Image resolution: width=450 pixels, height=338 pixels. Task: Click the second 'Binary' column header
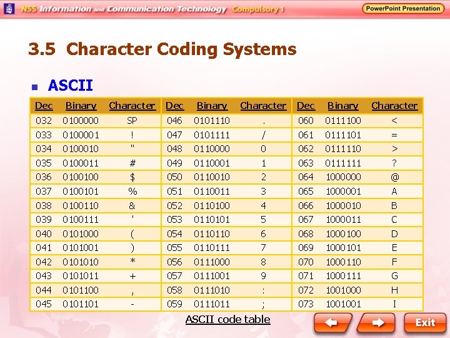212,106
